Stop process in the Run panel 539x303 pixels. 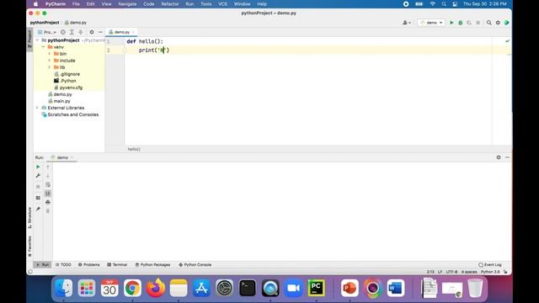pos(38,187)
